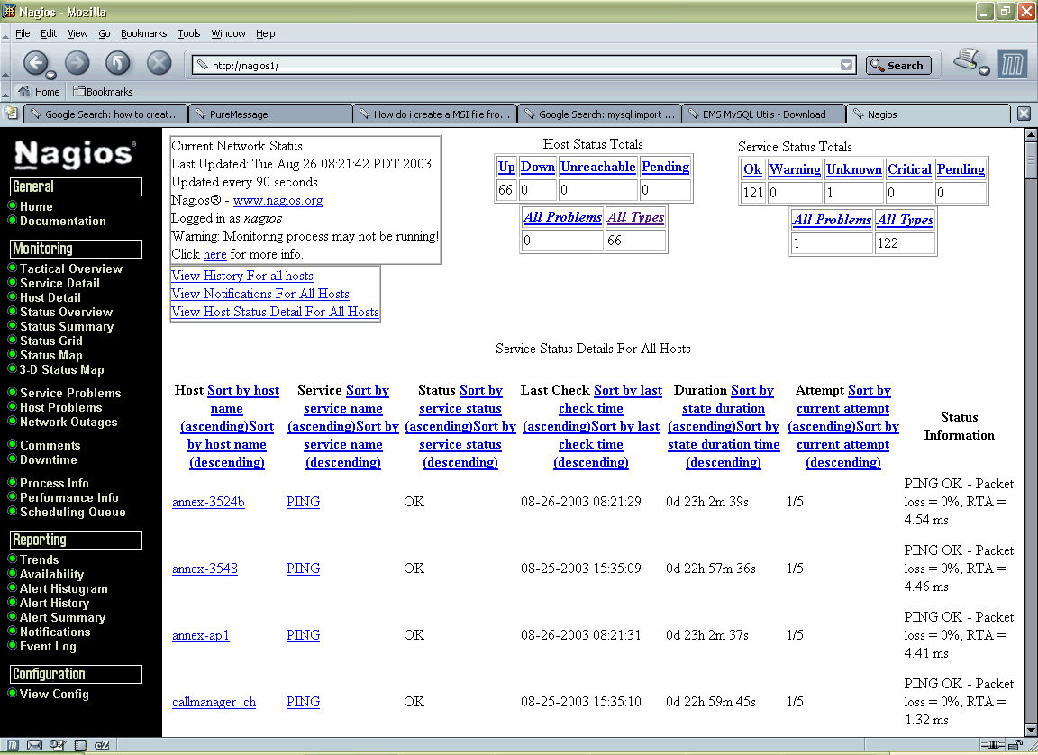Image resolution: width=1038 pixels, height=755 pixels.
Task: Reload the page with the Reload button
Action: pos(118,64)
